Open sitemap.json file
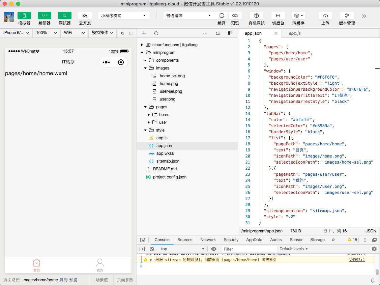This screenshot has height=285, width=380. (168, 161)
